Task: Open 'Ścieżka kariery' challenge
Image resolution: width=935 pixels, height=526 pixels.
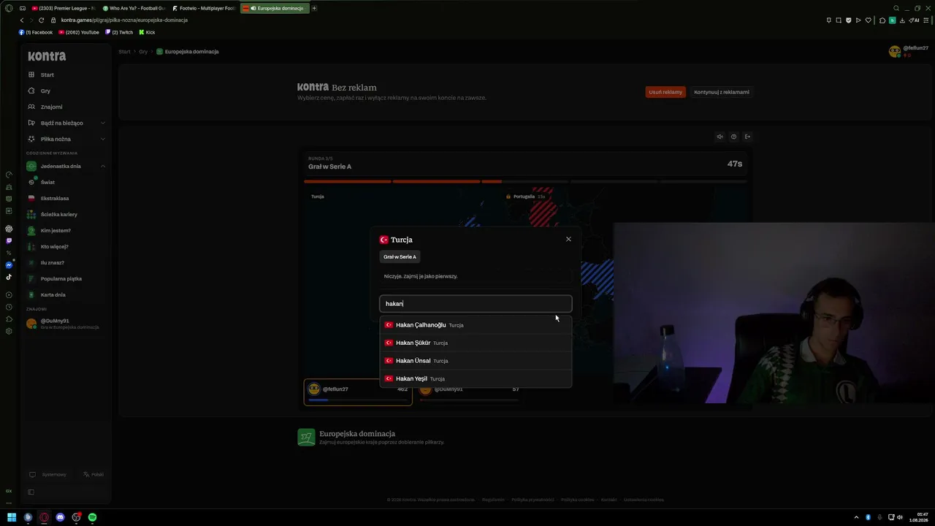Action: click(x=66, y=214)
